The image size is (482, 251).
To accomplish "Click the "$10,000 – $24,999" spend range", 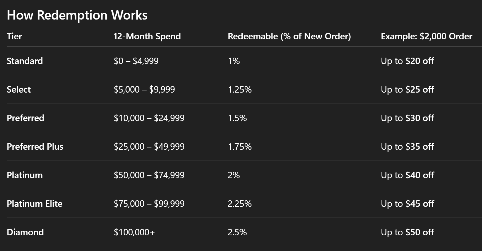I will pos(149,118).
